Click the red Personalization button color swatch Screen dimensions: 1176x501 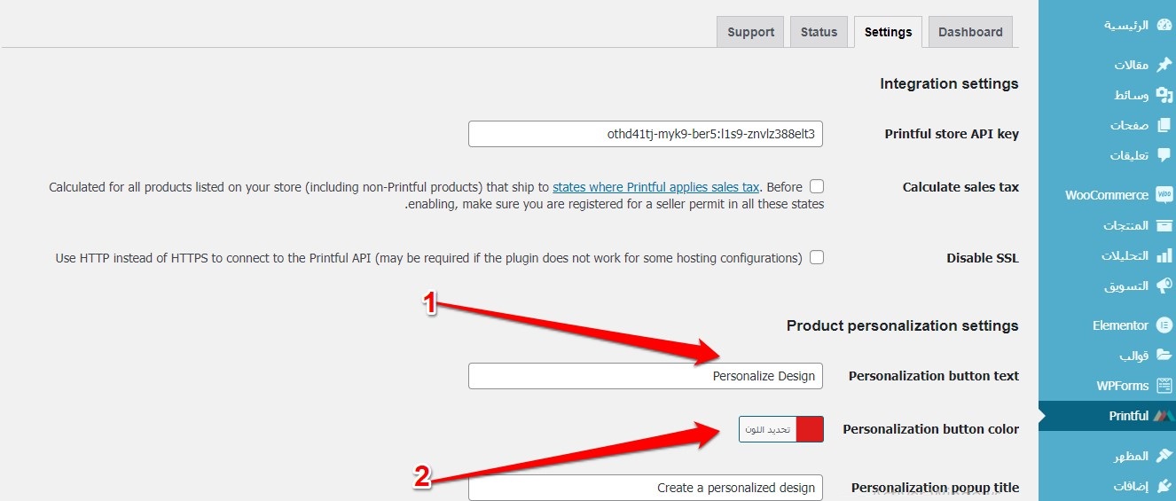[810, 429]
